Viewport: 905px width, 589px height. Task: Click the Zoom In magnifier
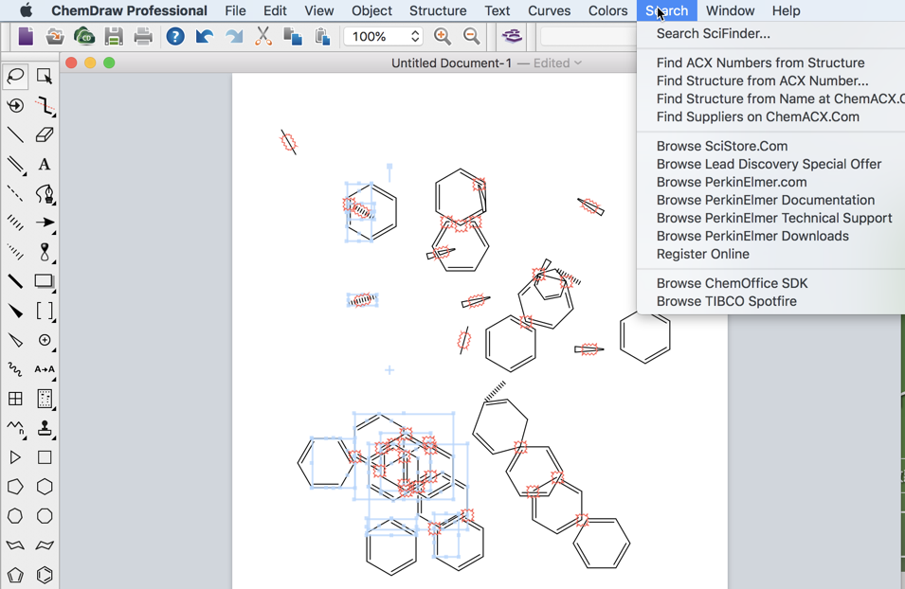(x=442, y=36)
